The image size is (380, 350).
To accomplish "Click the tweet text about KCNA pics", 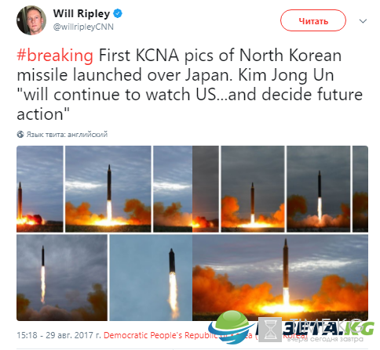I will [x=190, y=85].
